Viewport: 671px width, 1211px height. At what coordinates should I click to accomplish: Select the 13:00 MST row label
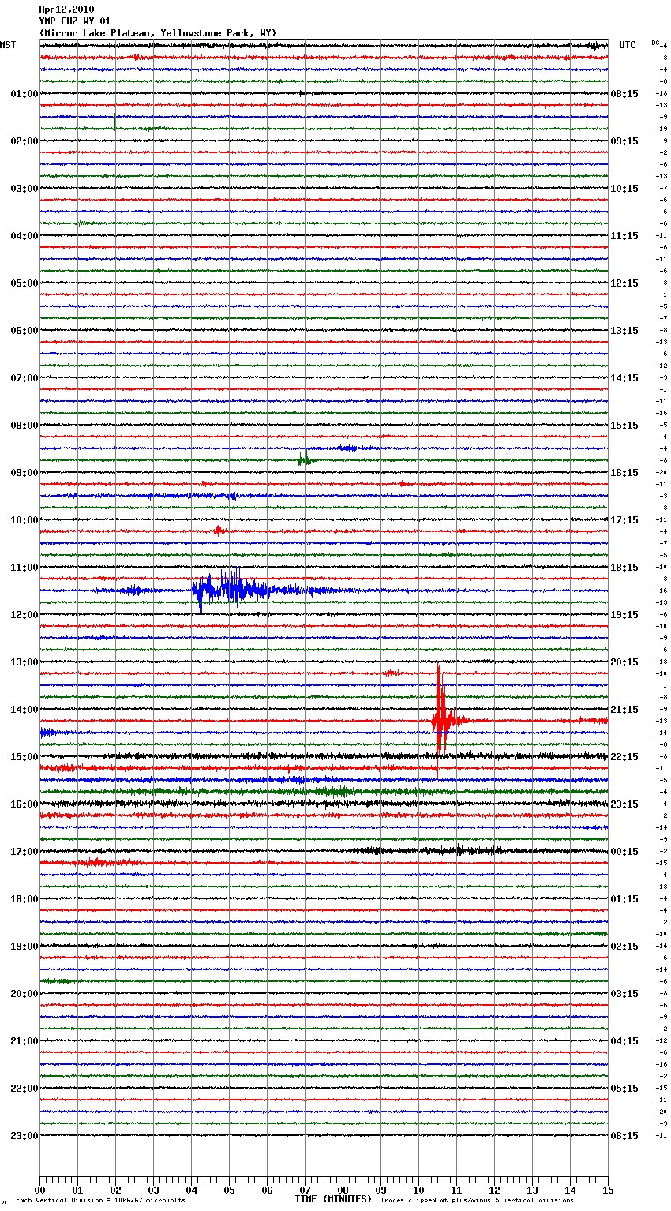pyautogui.click(x=24, y=662)
